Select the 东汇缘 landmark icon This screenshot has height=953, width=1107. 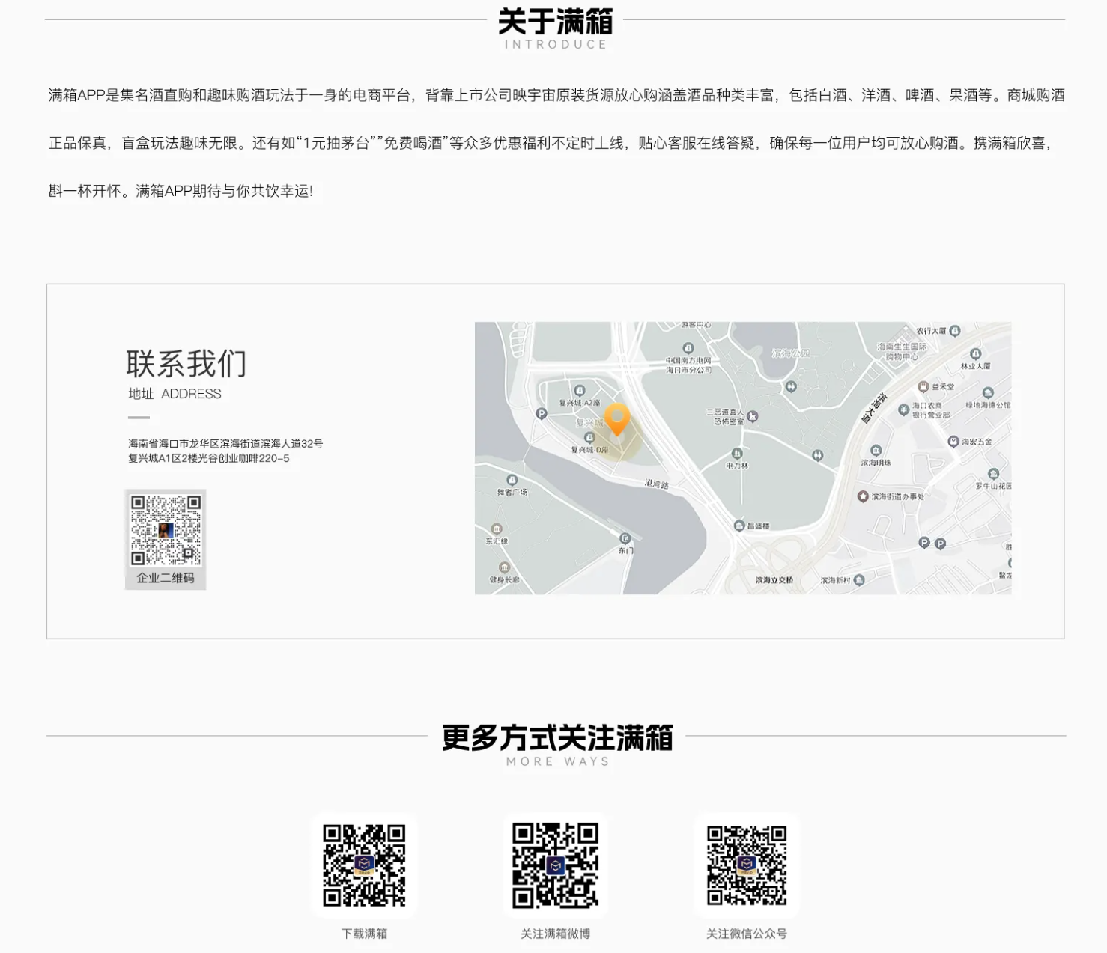(496, 529)
